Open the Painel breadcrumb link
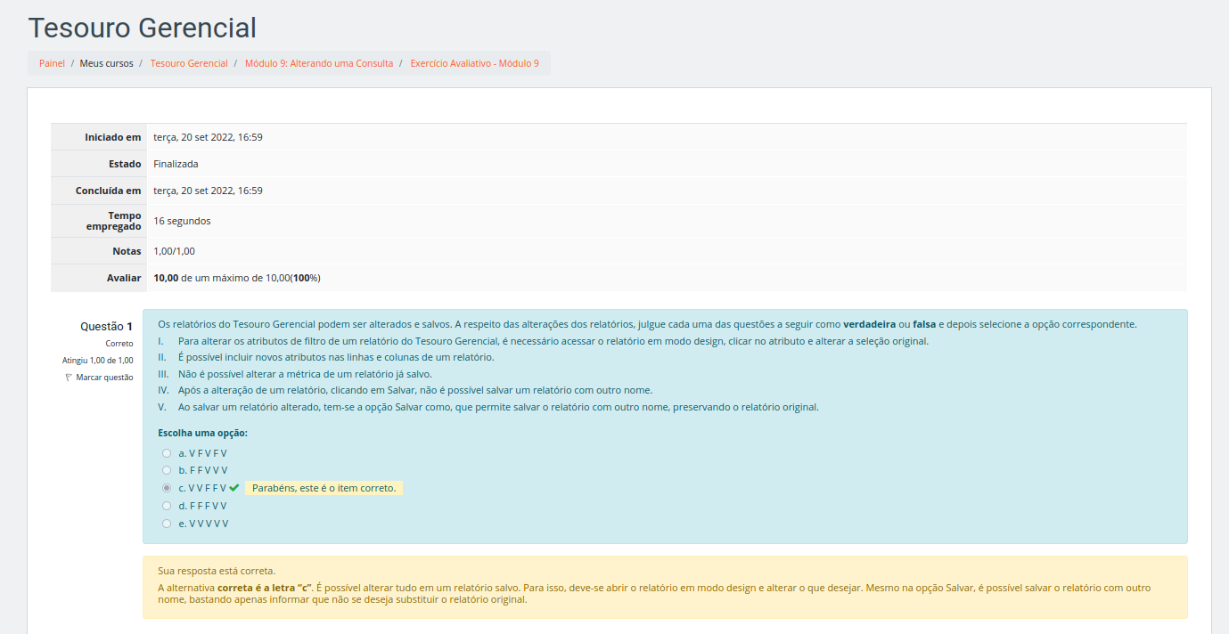Image resolution: width=1229 pixels, height=634 pixels. [x=52, y=63]
